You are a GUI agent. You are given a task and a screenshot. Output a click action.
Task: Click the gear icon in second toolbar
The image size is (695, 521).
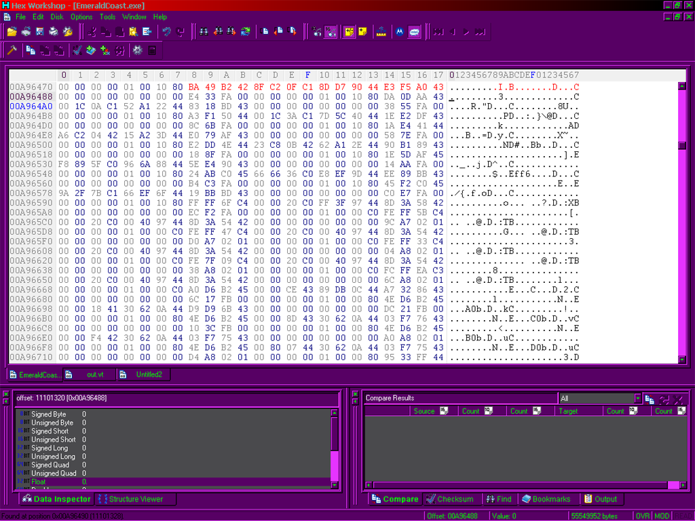(x=137, y=50)
